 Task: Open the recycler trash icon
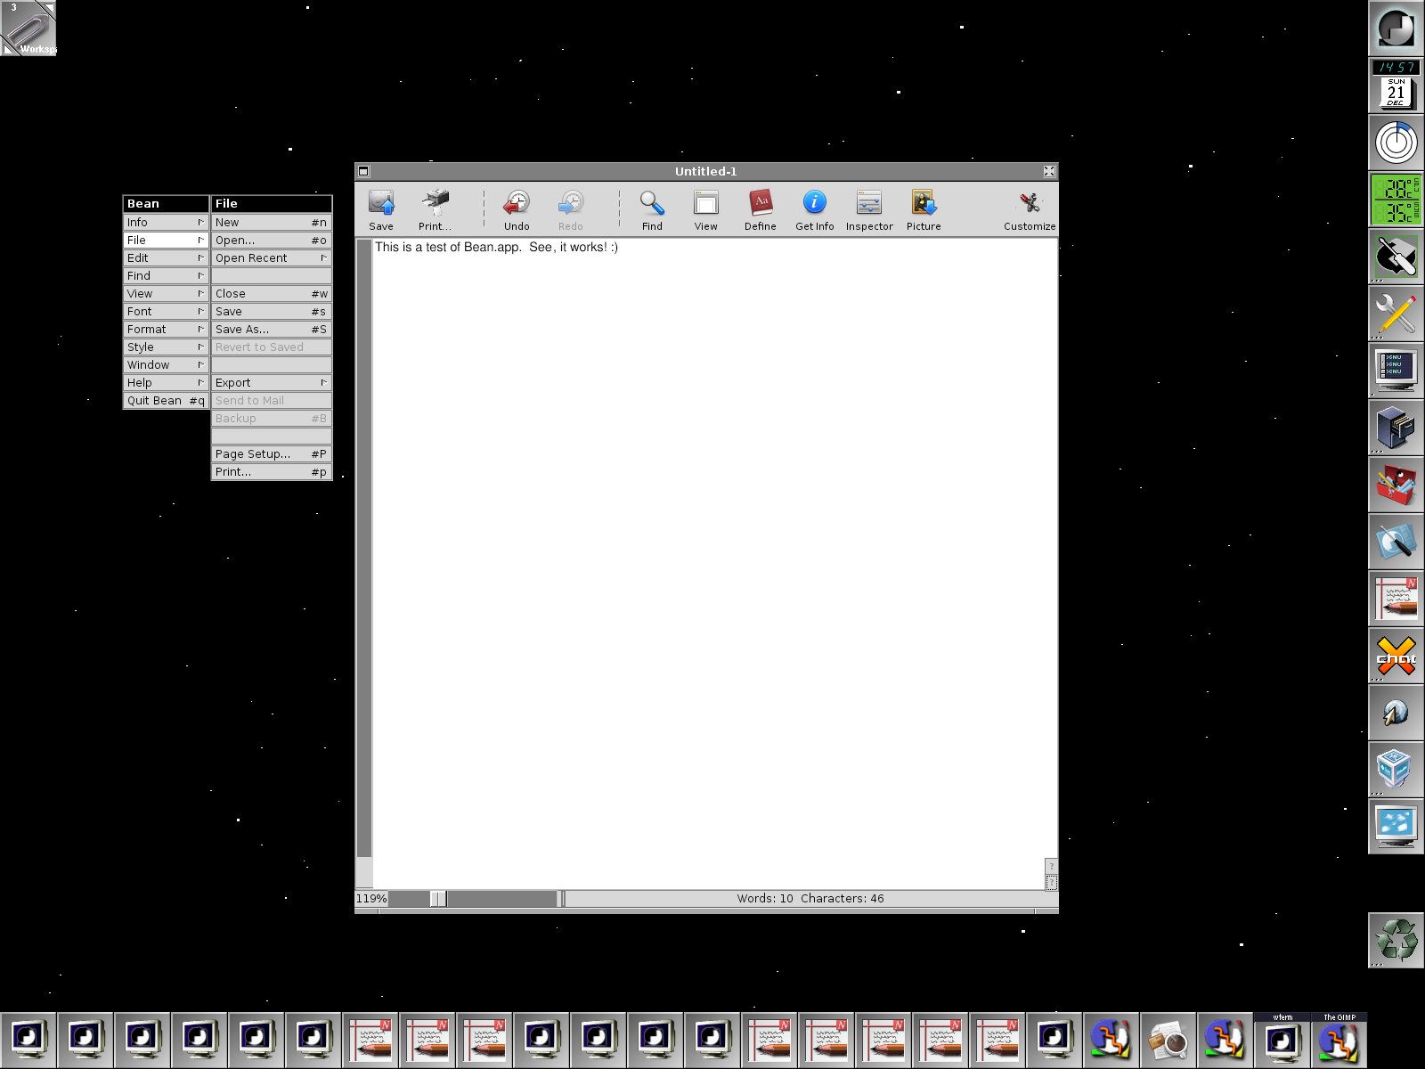tap(1396, 940)
